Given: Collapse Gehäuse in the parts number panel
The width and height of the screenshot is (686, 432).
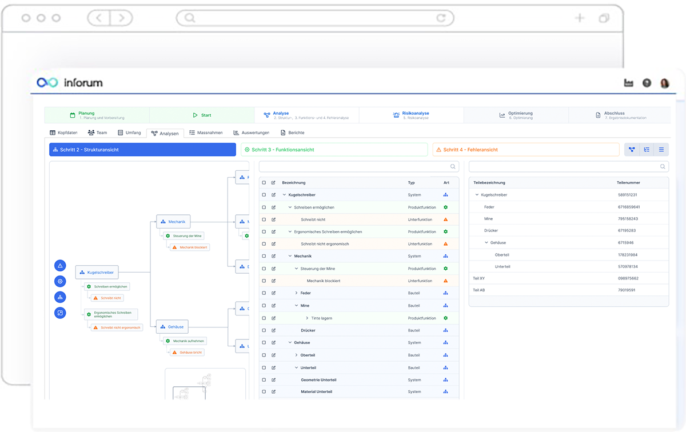Looking at the screenshot, I should 485,242.
